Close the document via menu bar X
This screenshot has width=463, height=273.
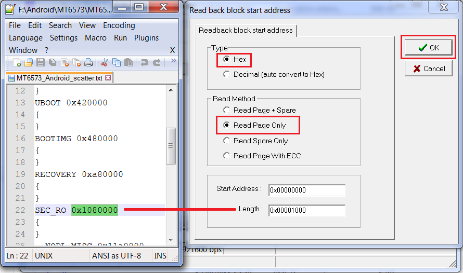point(172,50)
